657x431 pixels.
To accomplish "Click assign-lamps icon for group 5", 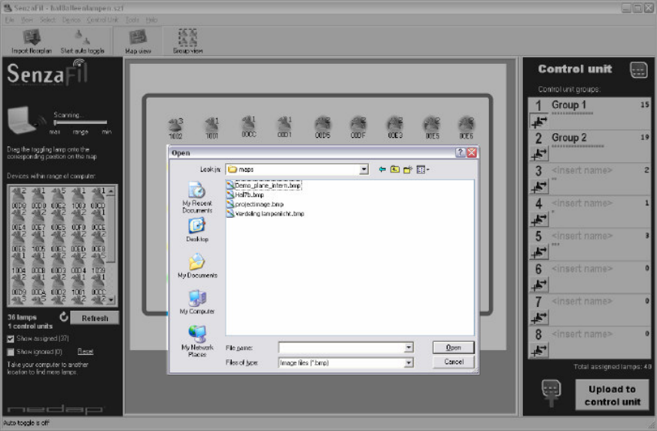I will click(539, 252).
